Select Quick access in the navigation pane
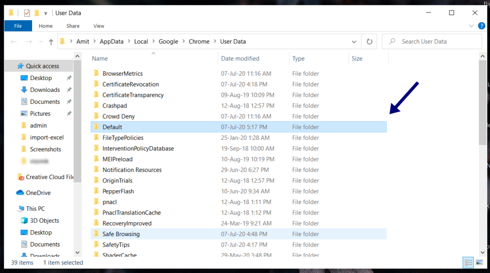 click(x=43, y=66)
